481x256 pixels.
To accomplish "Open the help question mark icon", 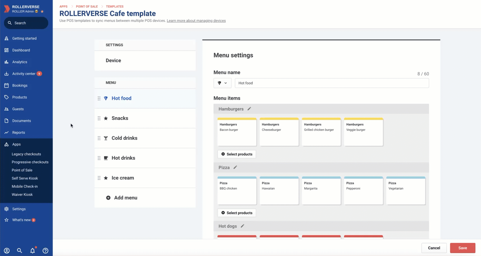I will [x=45, y=251].
